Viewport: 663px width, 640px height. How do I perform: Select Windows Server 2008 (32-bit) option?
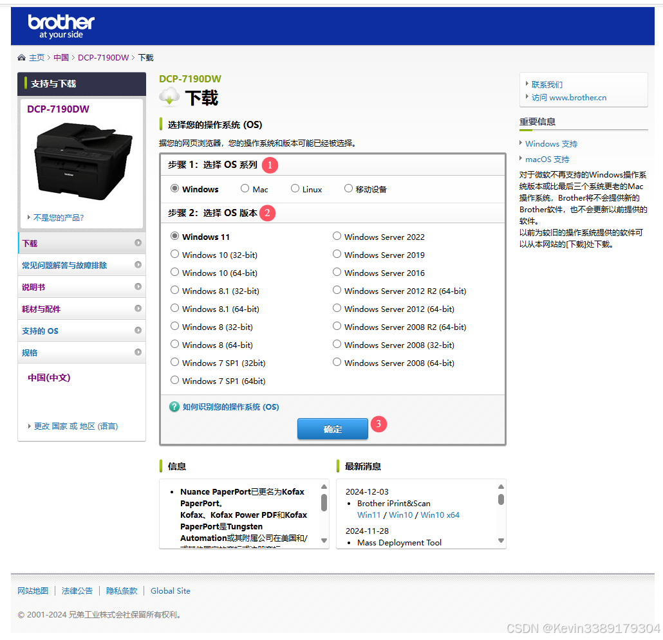337,344
